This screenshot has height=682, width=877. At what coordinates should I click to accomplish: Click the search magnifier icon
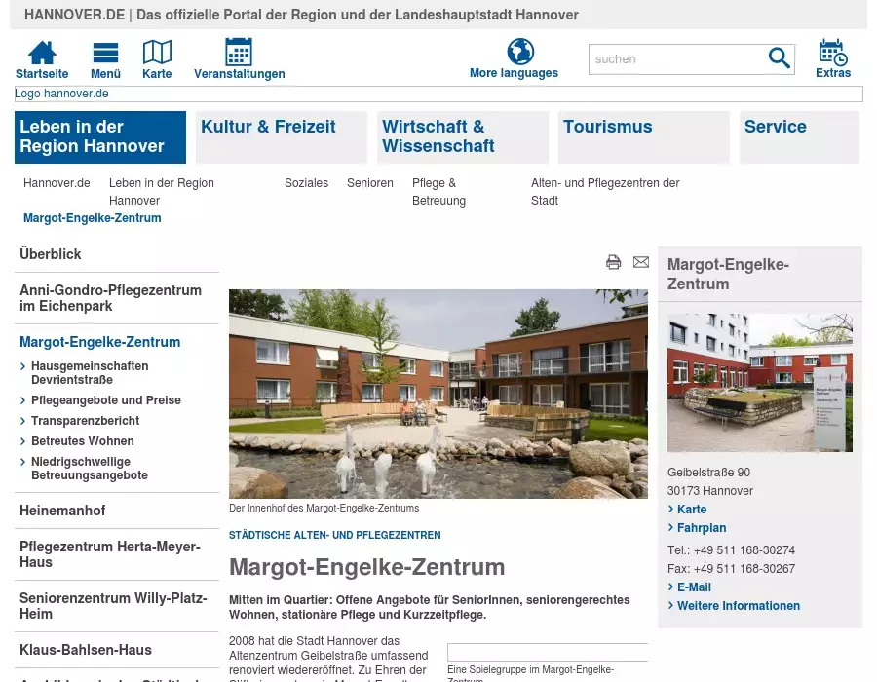point(779,59)
